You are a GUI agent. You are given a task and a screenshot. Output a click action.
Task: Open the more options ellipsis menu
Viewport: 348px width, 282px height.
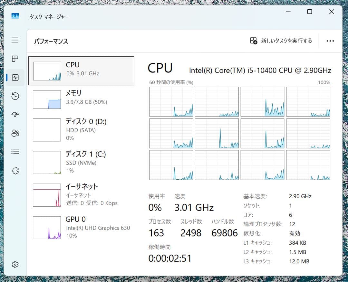pyautogui.click(x=330, y=41)
